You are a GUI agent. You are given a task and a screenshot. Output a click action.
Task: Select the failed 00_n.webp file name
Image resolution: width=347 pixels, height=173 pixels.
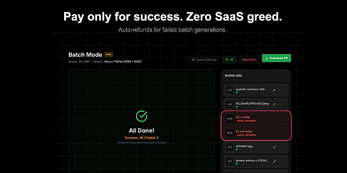click(x=243, y=117)
